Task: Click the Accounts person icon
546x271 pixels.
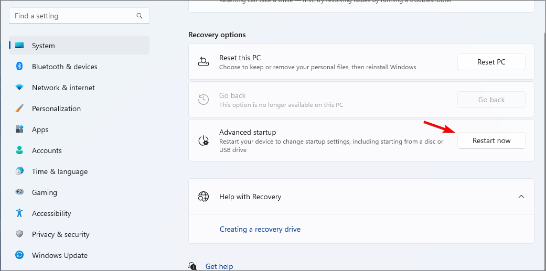Action: (19, 150)
